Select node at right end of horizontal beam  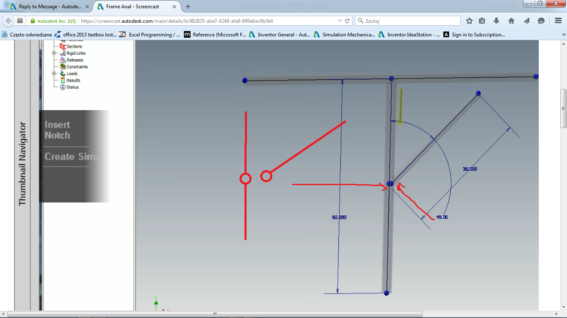point(536,77)
